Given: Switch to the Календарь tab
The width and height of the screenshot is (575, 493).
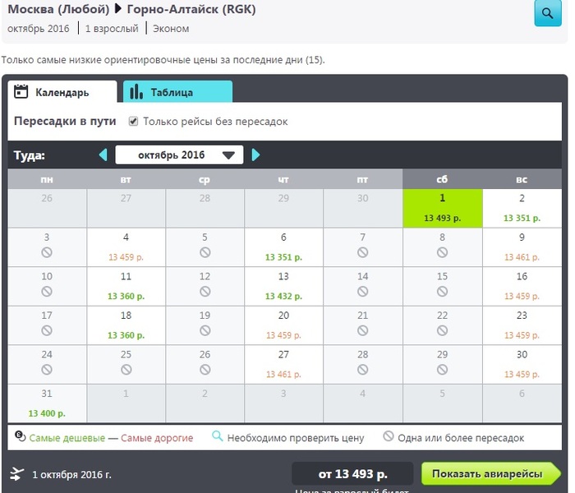Looking at the screenshot, I should pos(62,92).
